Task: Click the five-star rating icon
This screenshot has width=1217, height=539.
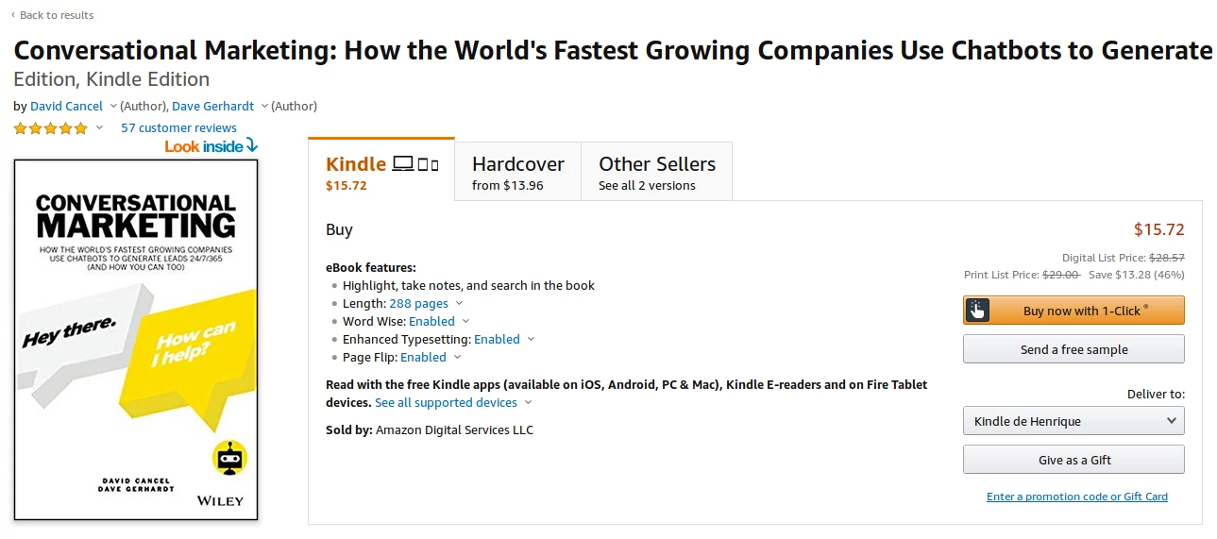Action: click(50, 128)
